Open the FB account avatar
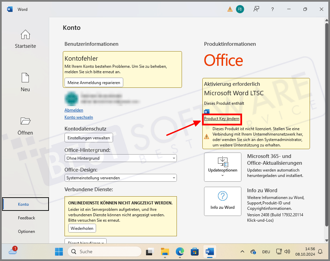 (240, 9)
